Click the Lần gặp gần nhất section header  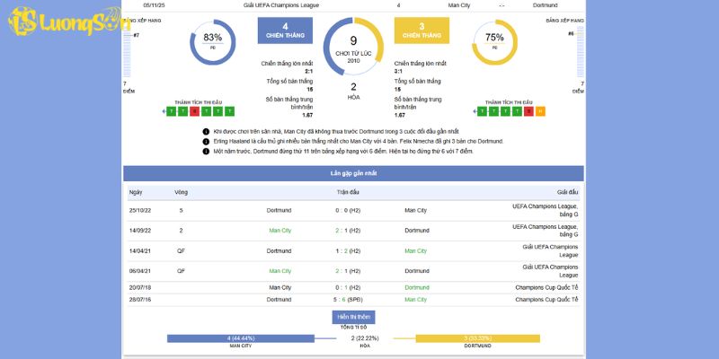click(x=353, y=171)
